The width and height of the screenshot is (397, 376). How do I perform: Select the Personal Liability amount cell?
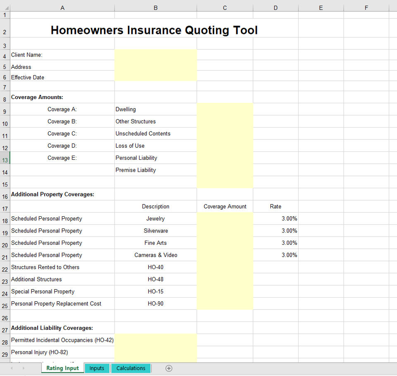pos(225,158)
